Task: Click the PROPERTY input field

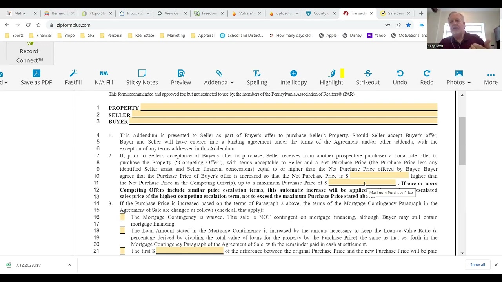Action: click(289, 107)
